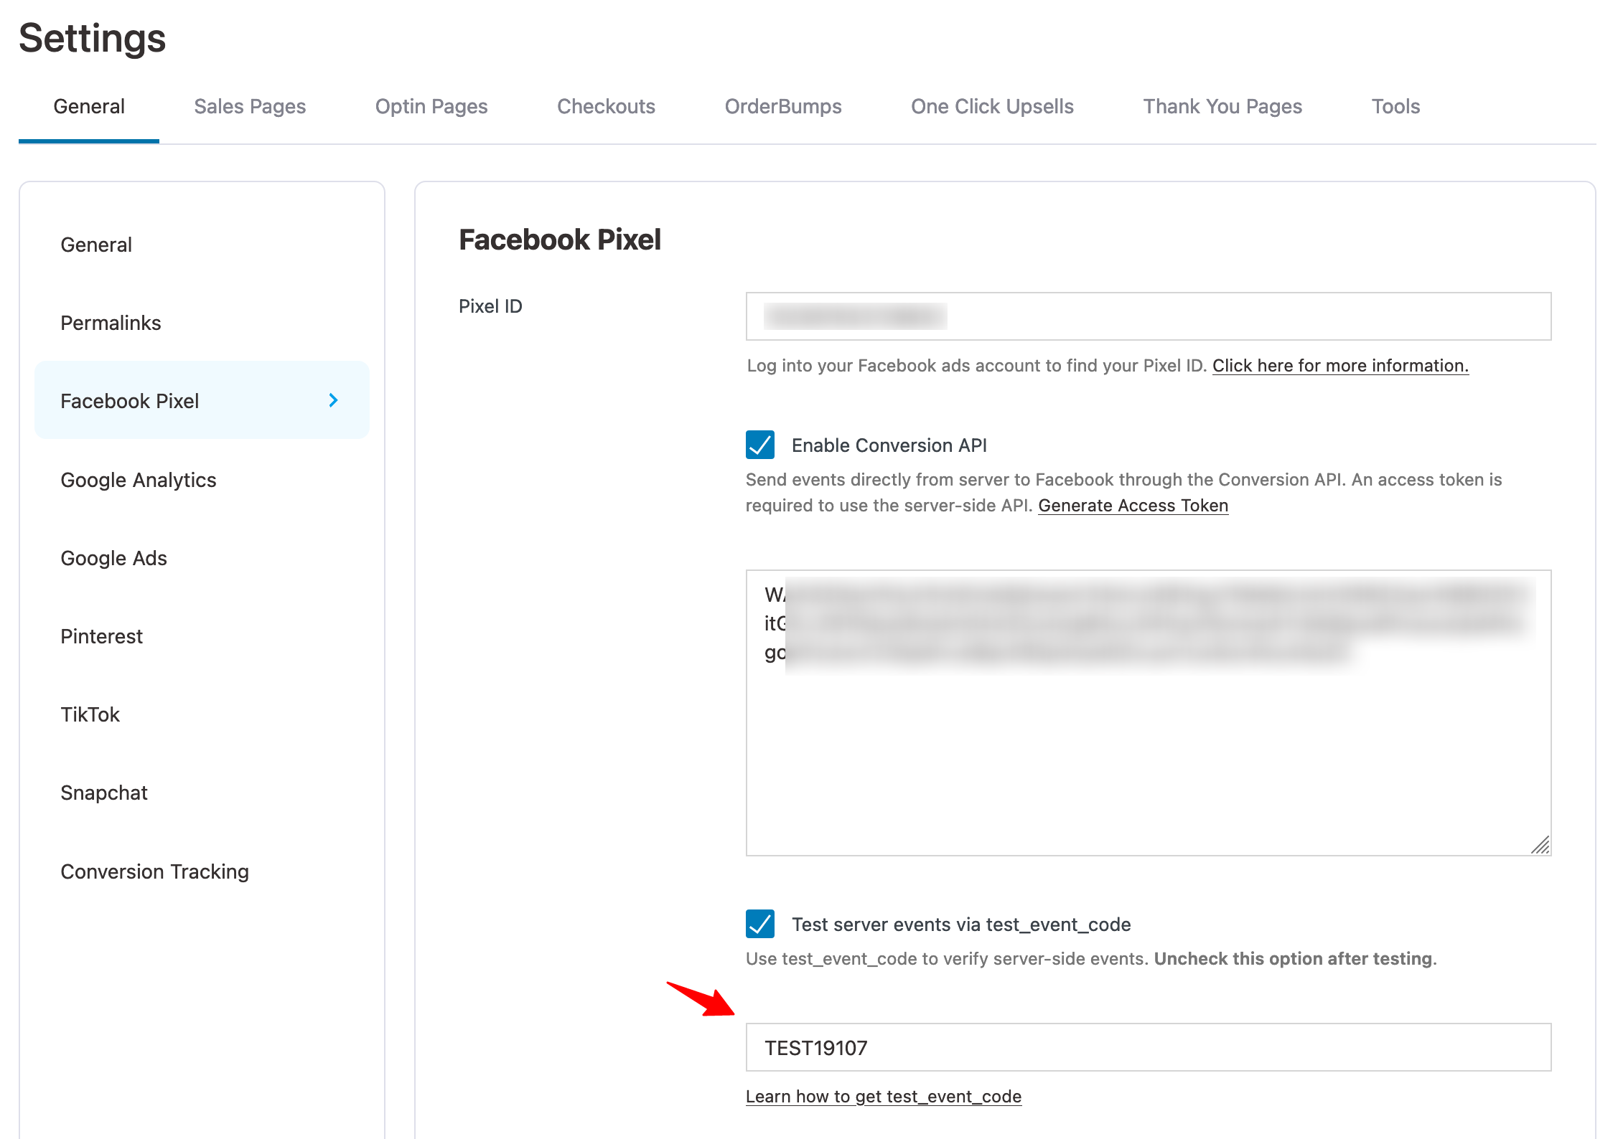This screenshot has width=1618, height=1139.
Task: Open the Optin Pages tab
Action: (430, 106)
